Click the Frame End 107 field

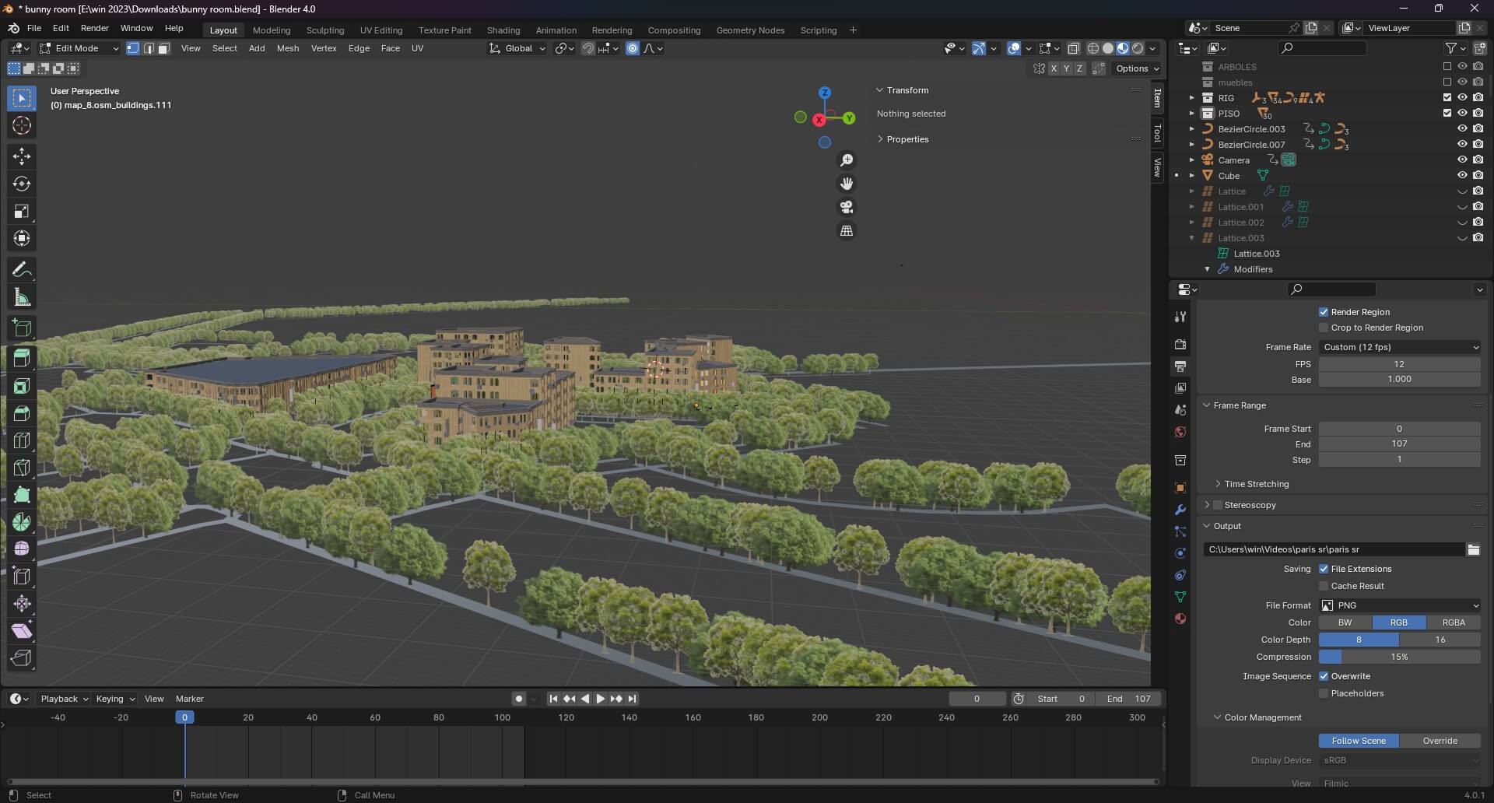[x=1400, y=444]
